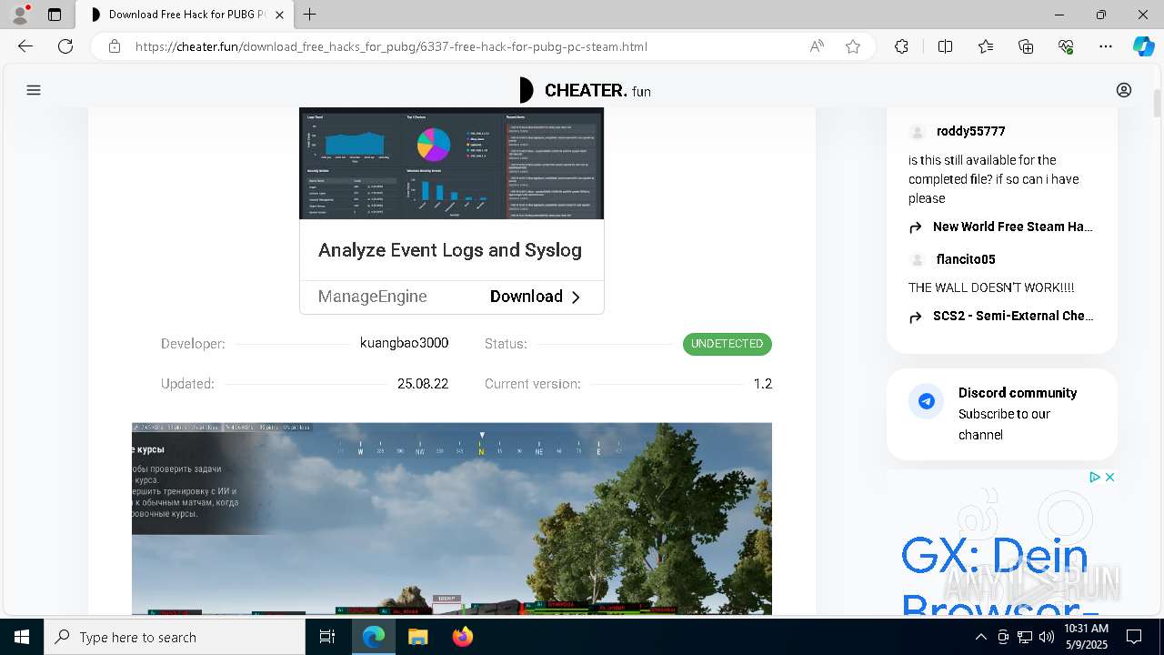Go back to previous page
The image size is (1164, 655).
25,46
